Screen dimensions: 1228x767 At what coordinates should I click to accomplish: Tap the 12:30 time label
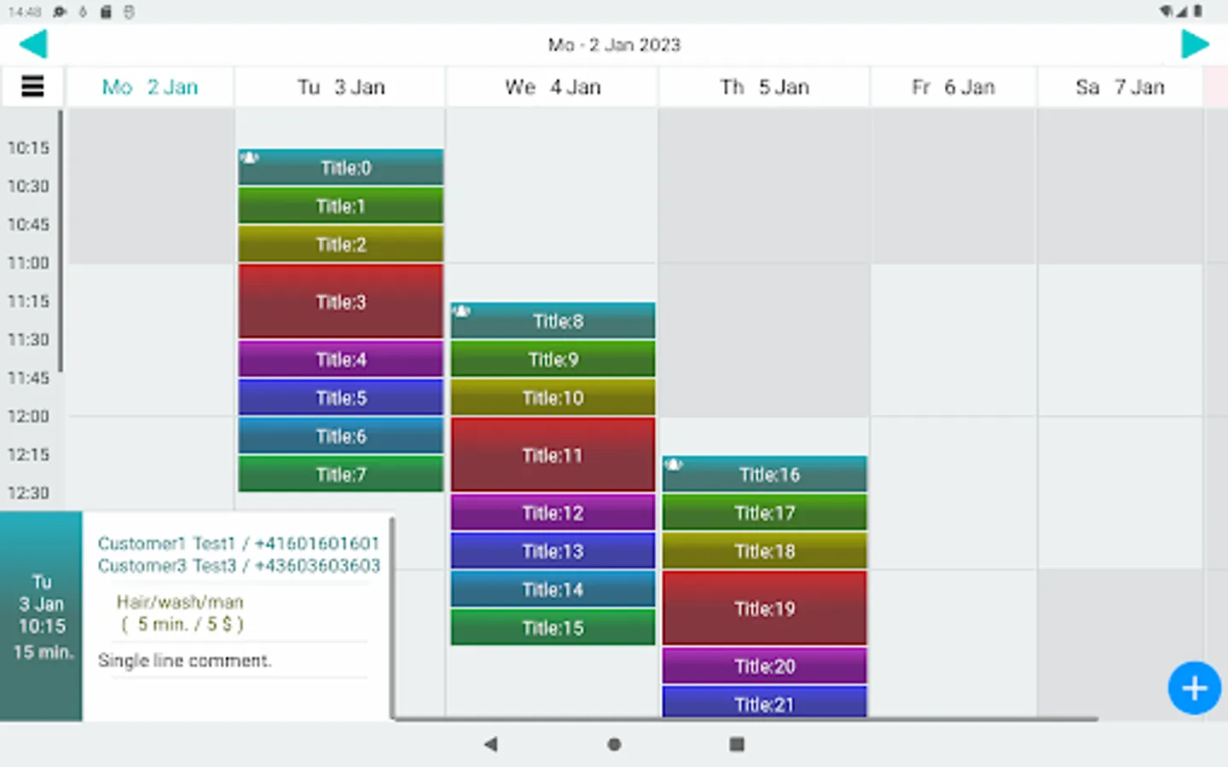tap(28, 493)
